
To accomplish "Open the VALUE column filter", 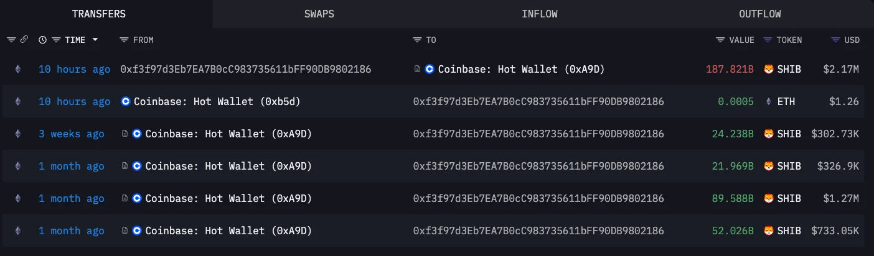I will point(720,40).
